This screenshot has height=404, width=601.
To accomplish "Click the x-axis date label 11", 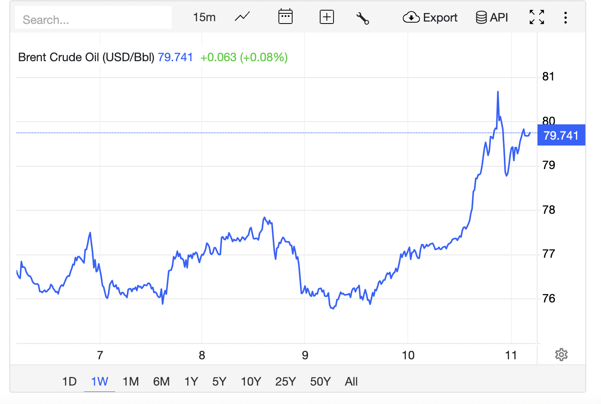I will [x=511, y=355].
